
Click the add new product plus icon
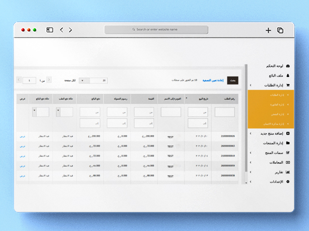(x=288, y=133)
